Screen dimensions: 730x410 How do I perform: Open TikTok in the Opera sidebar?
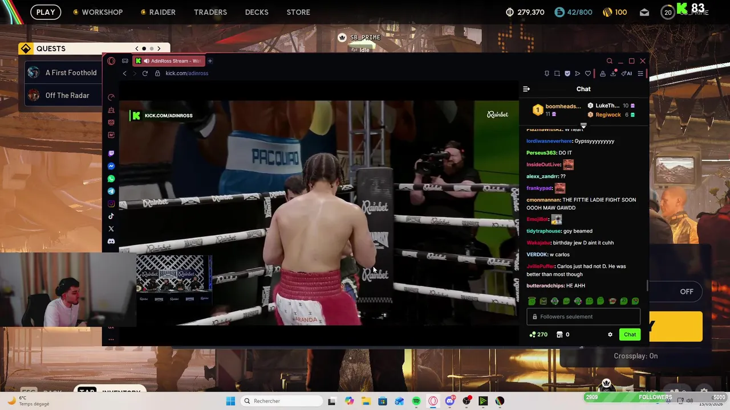tap(111, 216)
